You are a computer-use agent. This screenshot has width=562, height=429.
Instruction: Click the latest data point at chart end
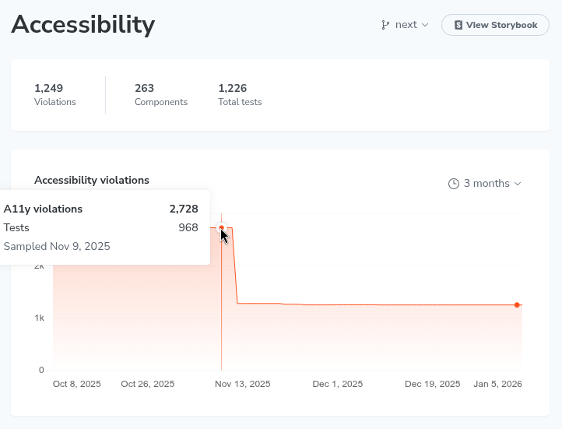(517, 305)
